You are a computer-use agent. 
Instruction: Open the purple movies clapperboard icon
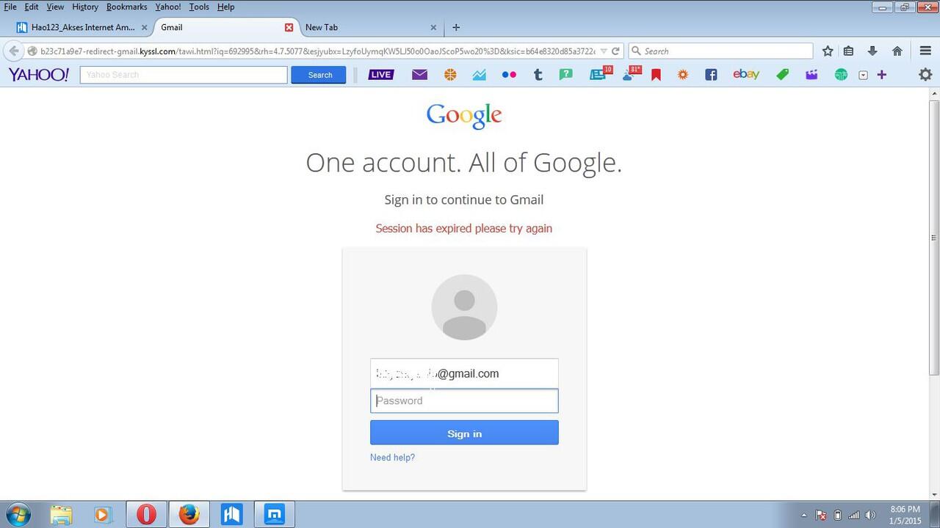[x=811, y=74]
